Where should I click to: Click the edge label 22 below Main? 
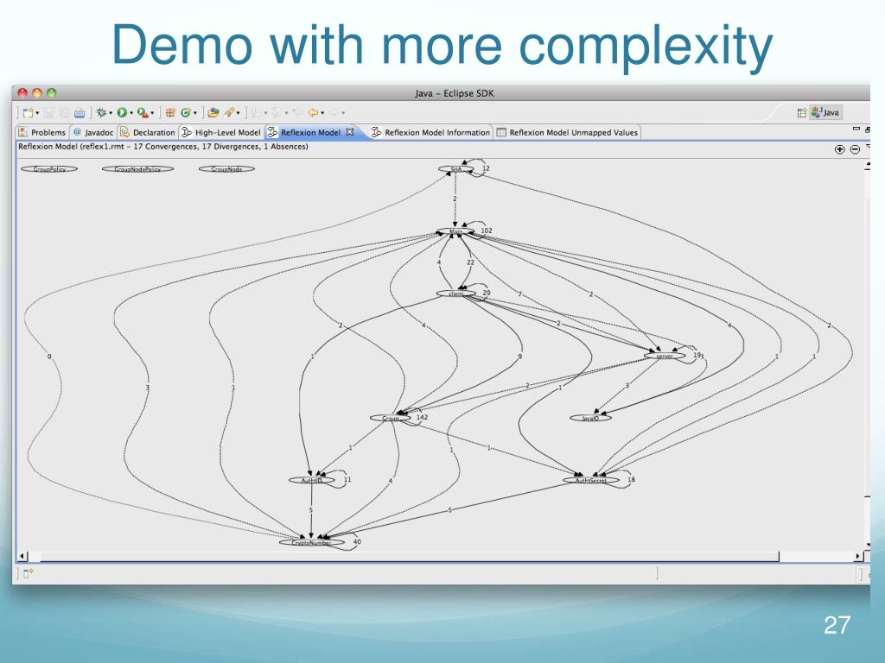pyautogui.click(x=471, y=262)
